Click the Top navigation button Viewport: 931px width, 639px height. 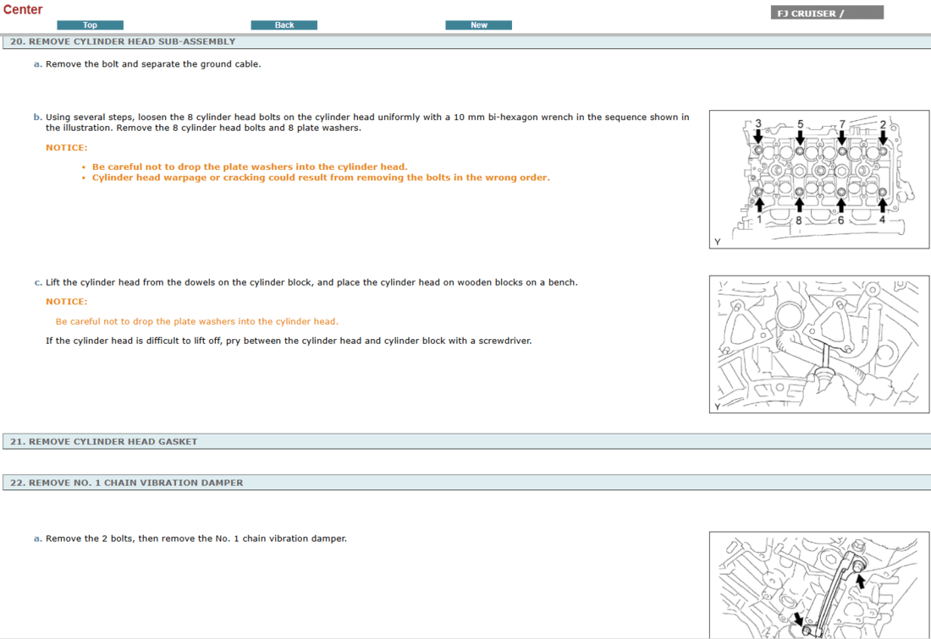pyautogui.click(x=90, y=25)
